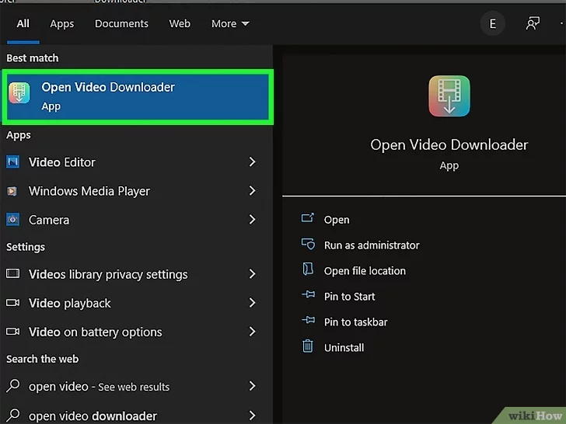
Task: Open the Open Video Downloader best match result
Action: click(138, 97)
